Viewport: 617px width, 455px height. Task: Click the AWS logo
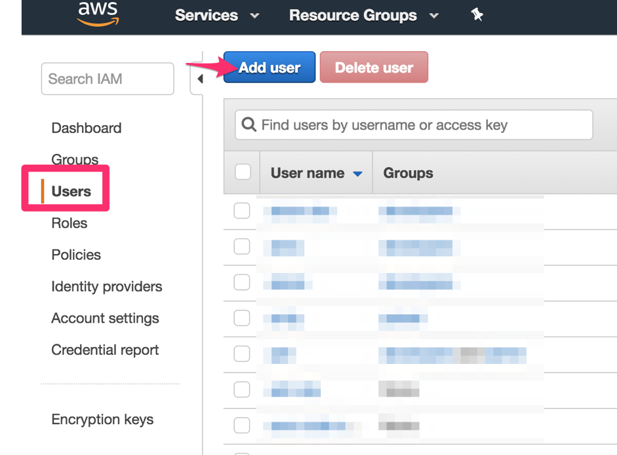point(98,14)
